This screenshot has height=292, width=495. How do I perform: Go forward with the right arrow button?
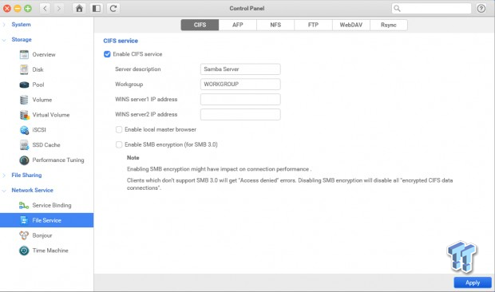pos(59,8)
